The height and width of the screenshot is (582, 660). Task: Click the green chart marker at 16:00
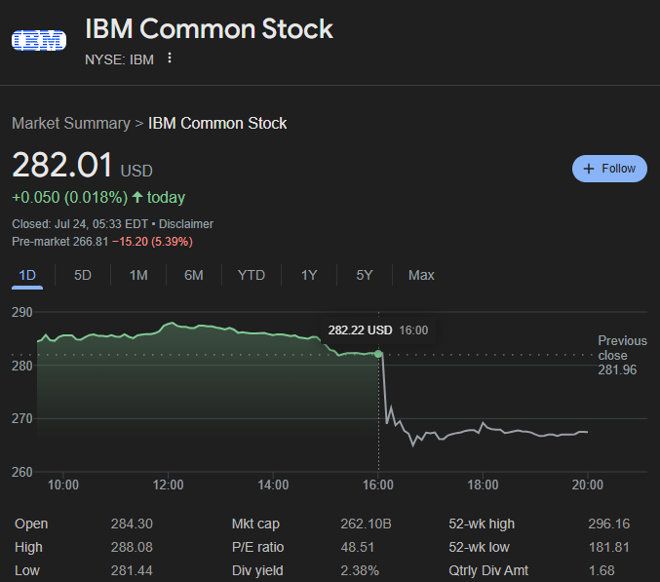point(378,354)
